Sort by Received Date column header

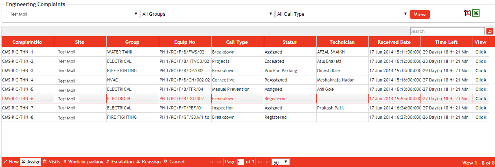pyautogui.click(x=394, y=42)
